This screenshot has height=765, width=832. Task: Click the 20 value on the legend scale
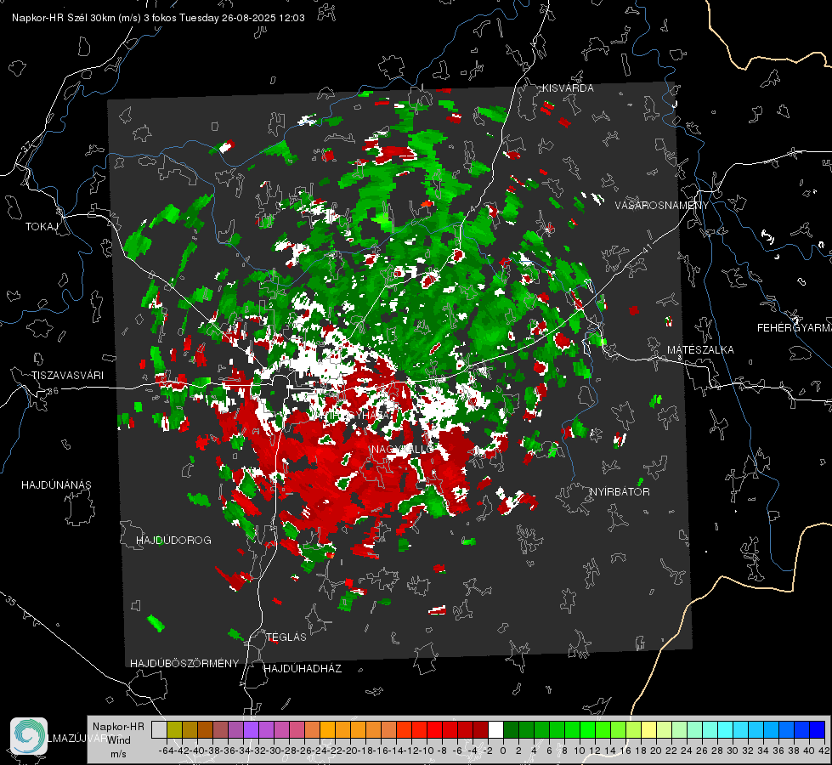pos(656,751)
